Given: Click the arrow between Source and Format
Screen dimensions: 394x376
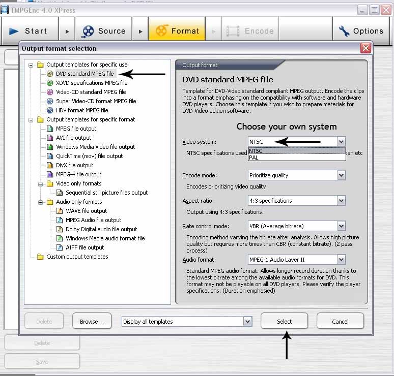Looking at the screenshot, I should tap(140, 32).
